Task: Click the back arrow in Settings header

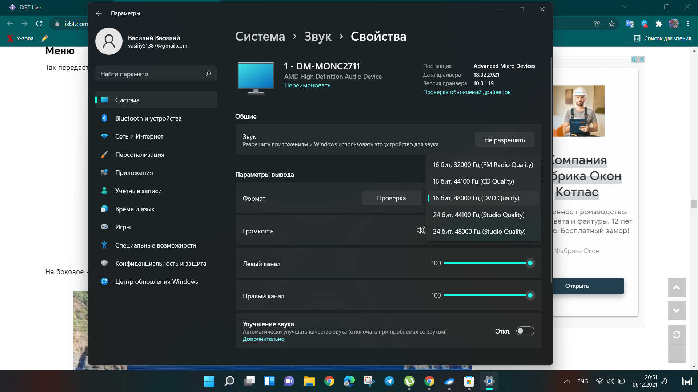Action: coord(99,13)
